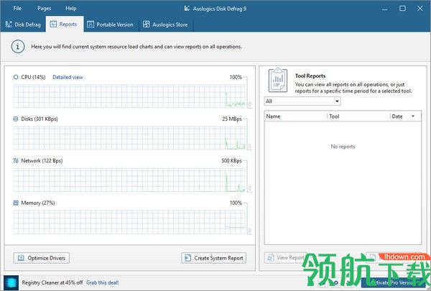Click the Network chart icon

16,161
